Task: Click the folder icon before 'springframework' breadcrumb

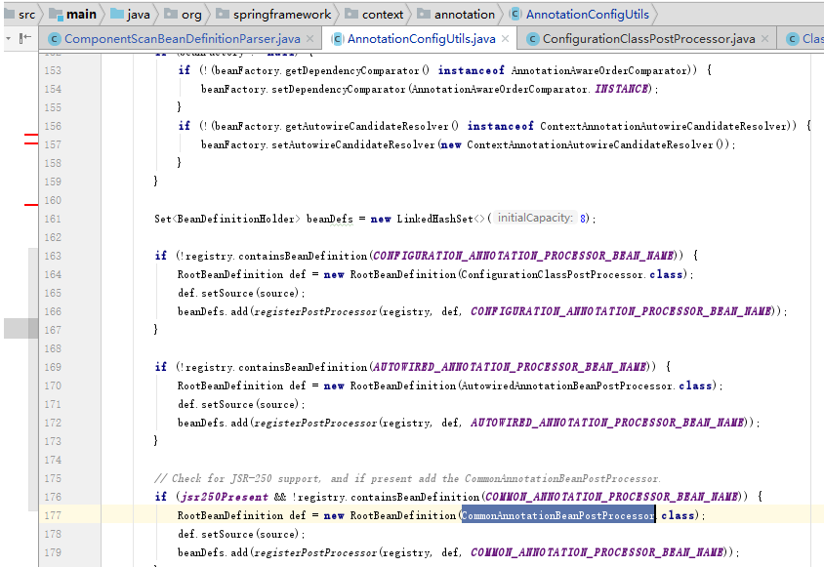Action: click(223, 13)
